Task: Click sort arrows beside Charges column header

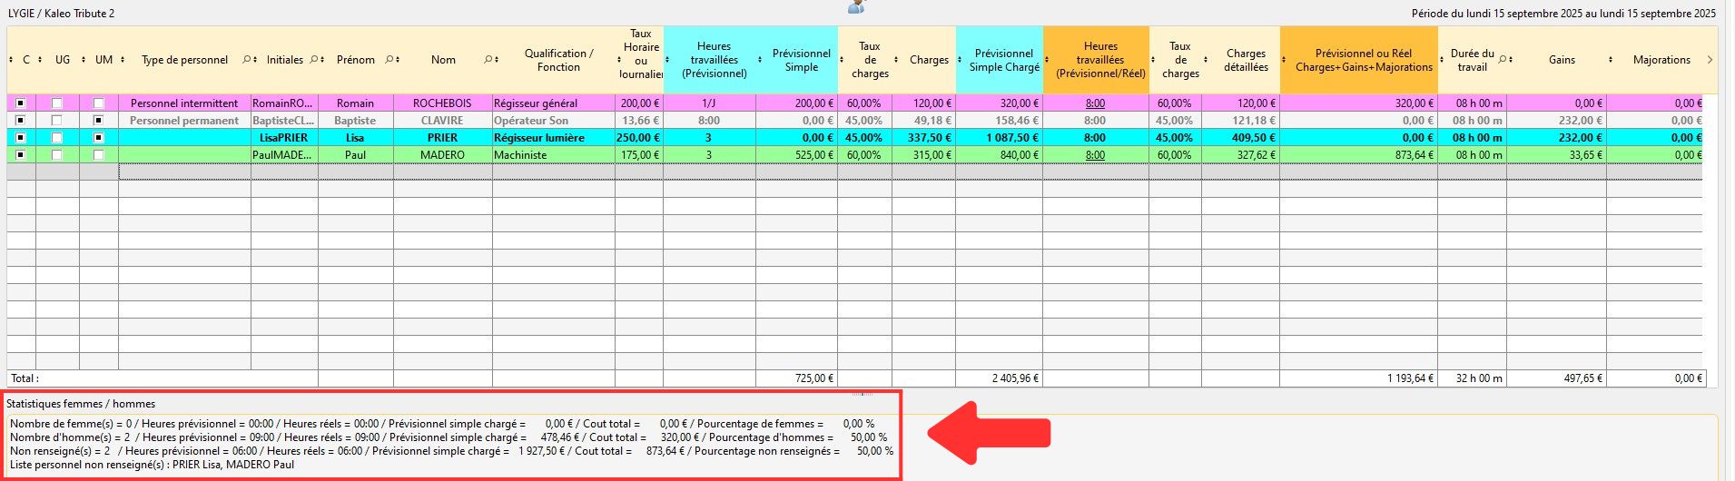Action: (x=957, y=60)
